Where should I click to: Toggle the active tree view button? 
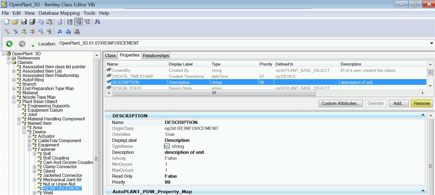[x=79, y=22]
